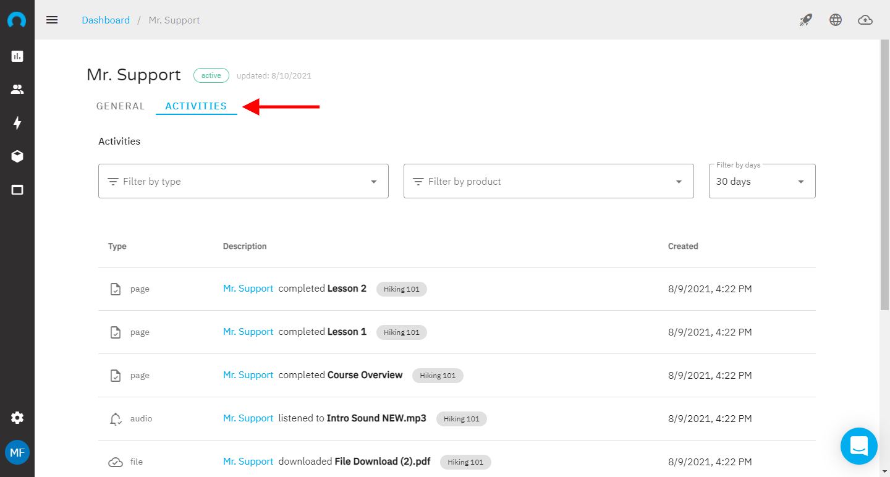Click the cloud upload icon
The width and height of the screenshot is (890, 477).
pos(865,20)
